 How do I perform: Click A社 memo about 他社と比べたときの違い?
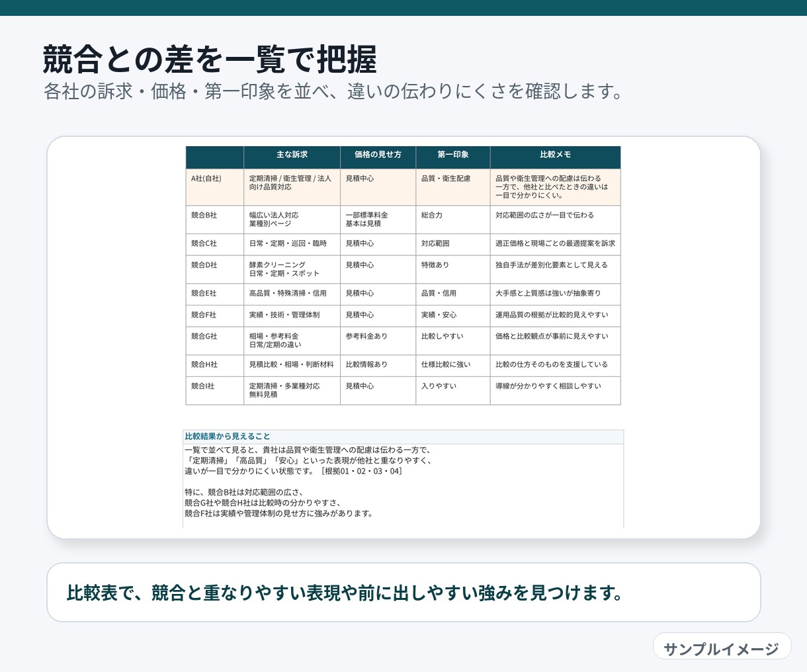pos(556,187)
